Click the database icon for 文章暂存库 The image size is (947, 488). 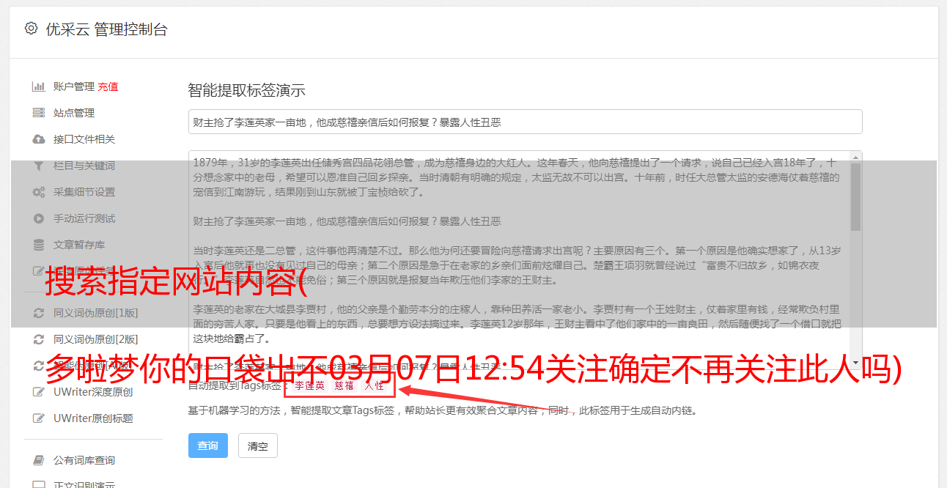[39, 245]
